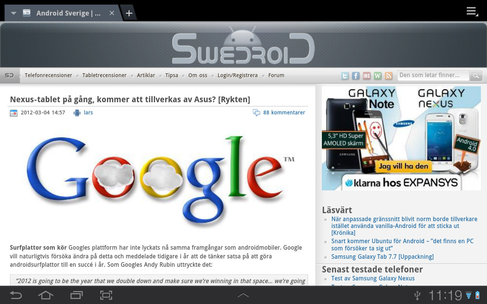Tap the recent apps button

point(76,295)
